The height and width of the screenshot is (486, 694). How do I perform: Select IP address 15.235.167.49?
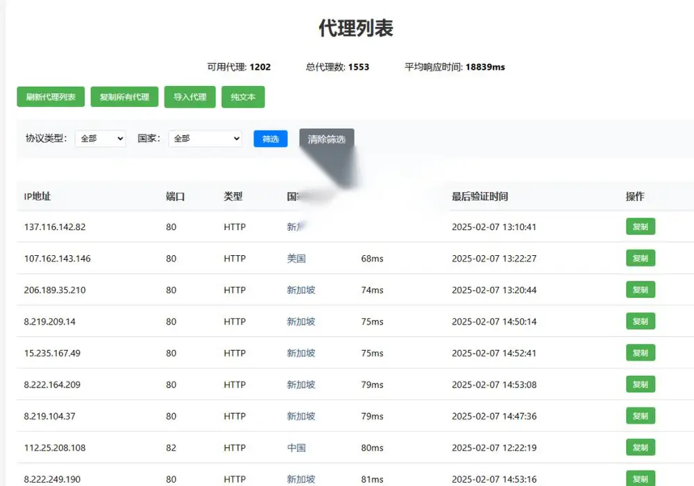click(x=52, y=353)
